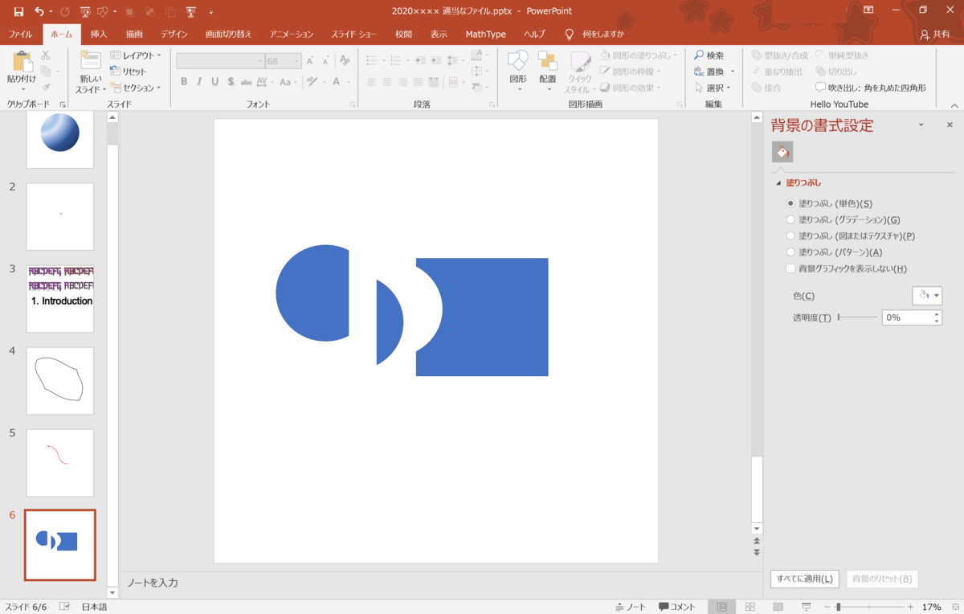Select slide 3 Introduction thumbnail
Viewport: 964px width, 614px height.
tap(60, 299)
